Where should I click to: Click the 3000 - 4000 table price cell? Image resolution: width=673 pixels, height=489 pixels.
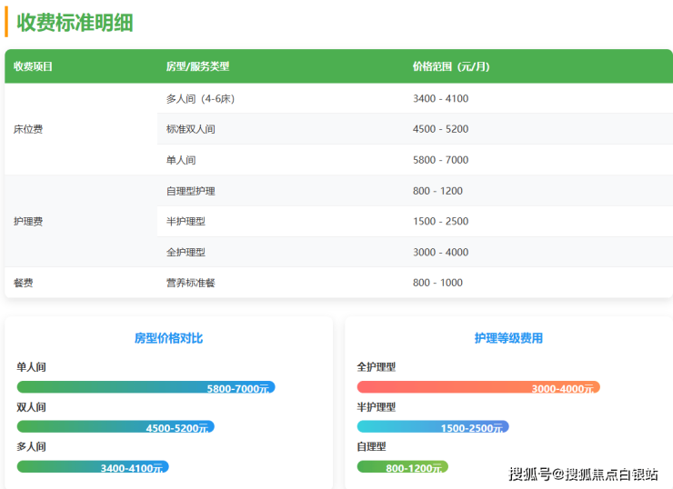click(x=440, y=252)
